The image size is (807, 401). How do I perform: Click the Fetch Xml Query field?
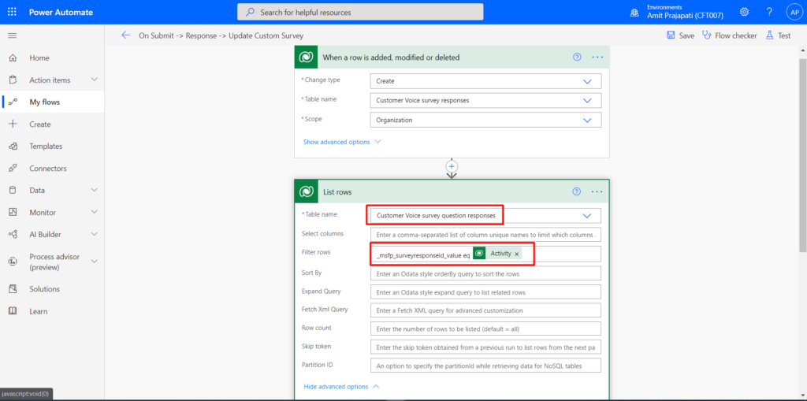(x=485, y=310)
